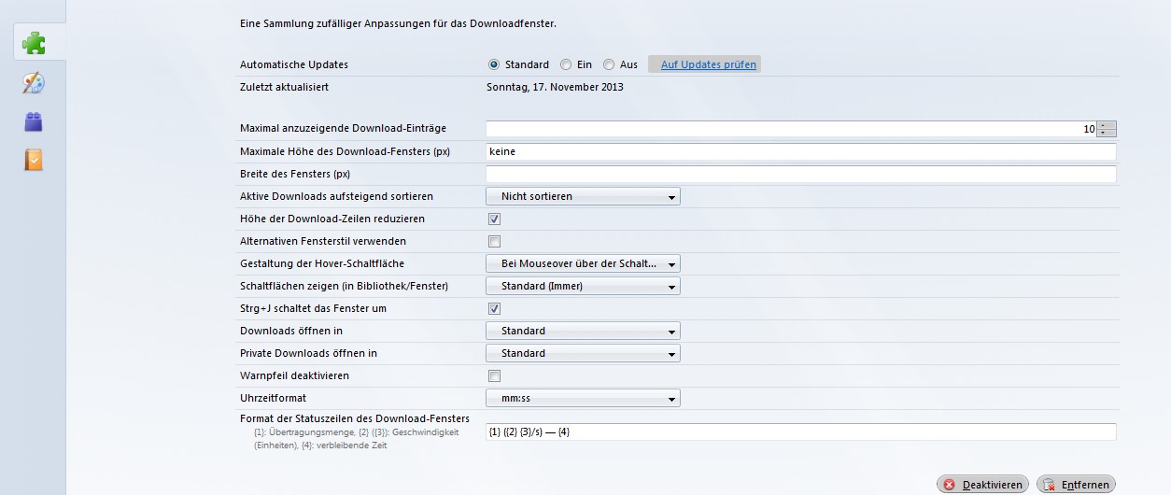This screenshot has width=1171, height=495.
Task: Click the trash icon on Entfernen button
Action: (x=1050, y=485)
